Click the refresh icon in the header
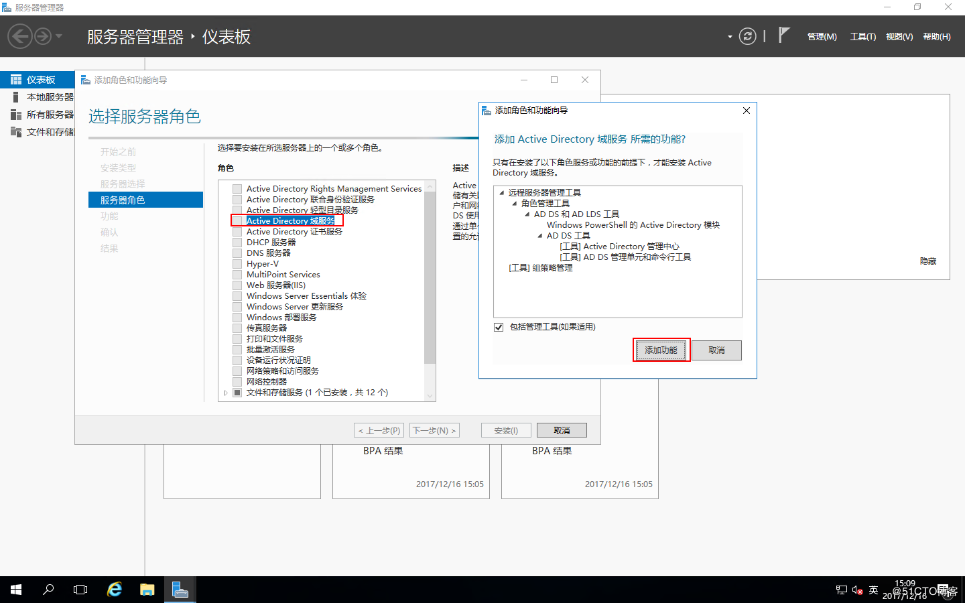This screenshot has width=965, height=603. point(747,36)
